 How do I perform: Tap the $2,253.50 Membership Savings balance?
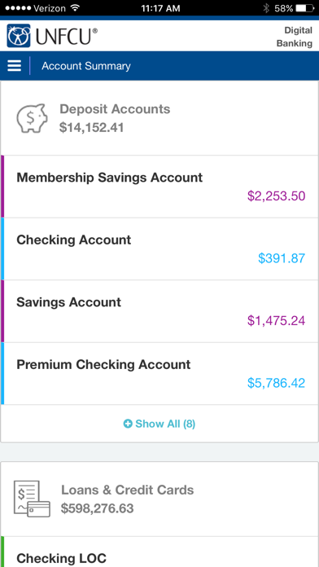(x=277, y=196)
